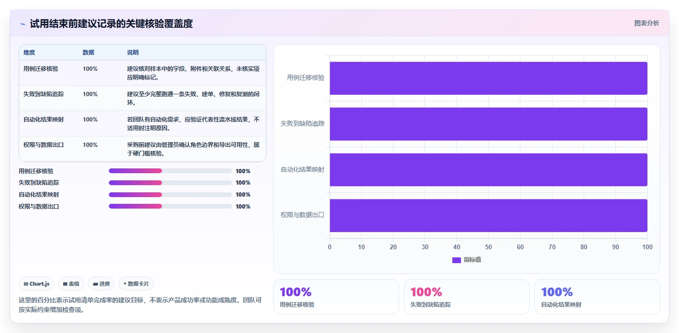
Task: Click the 用例迁移核验 progress bar
Action: (x=170, y=171)
